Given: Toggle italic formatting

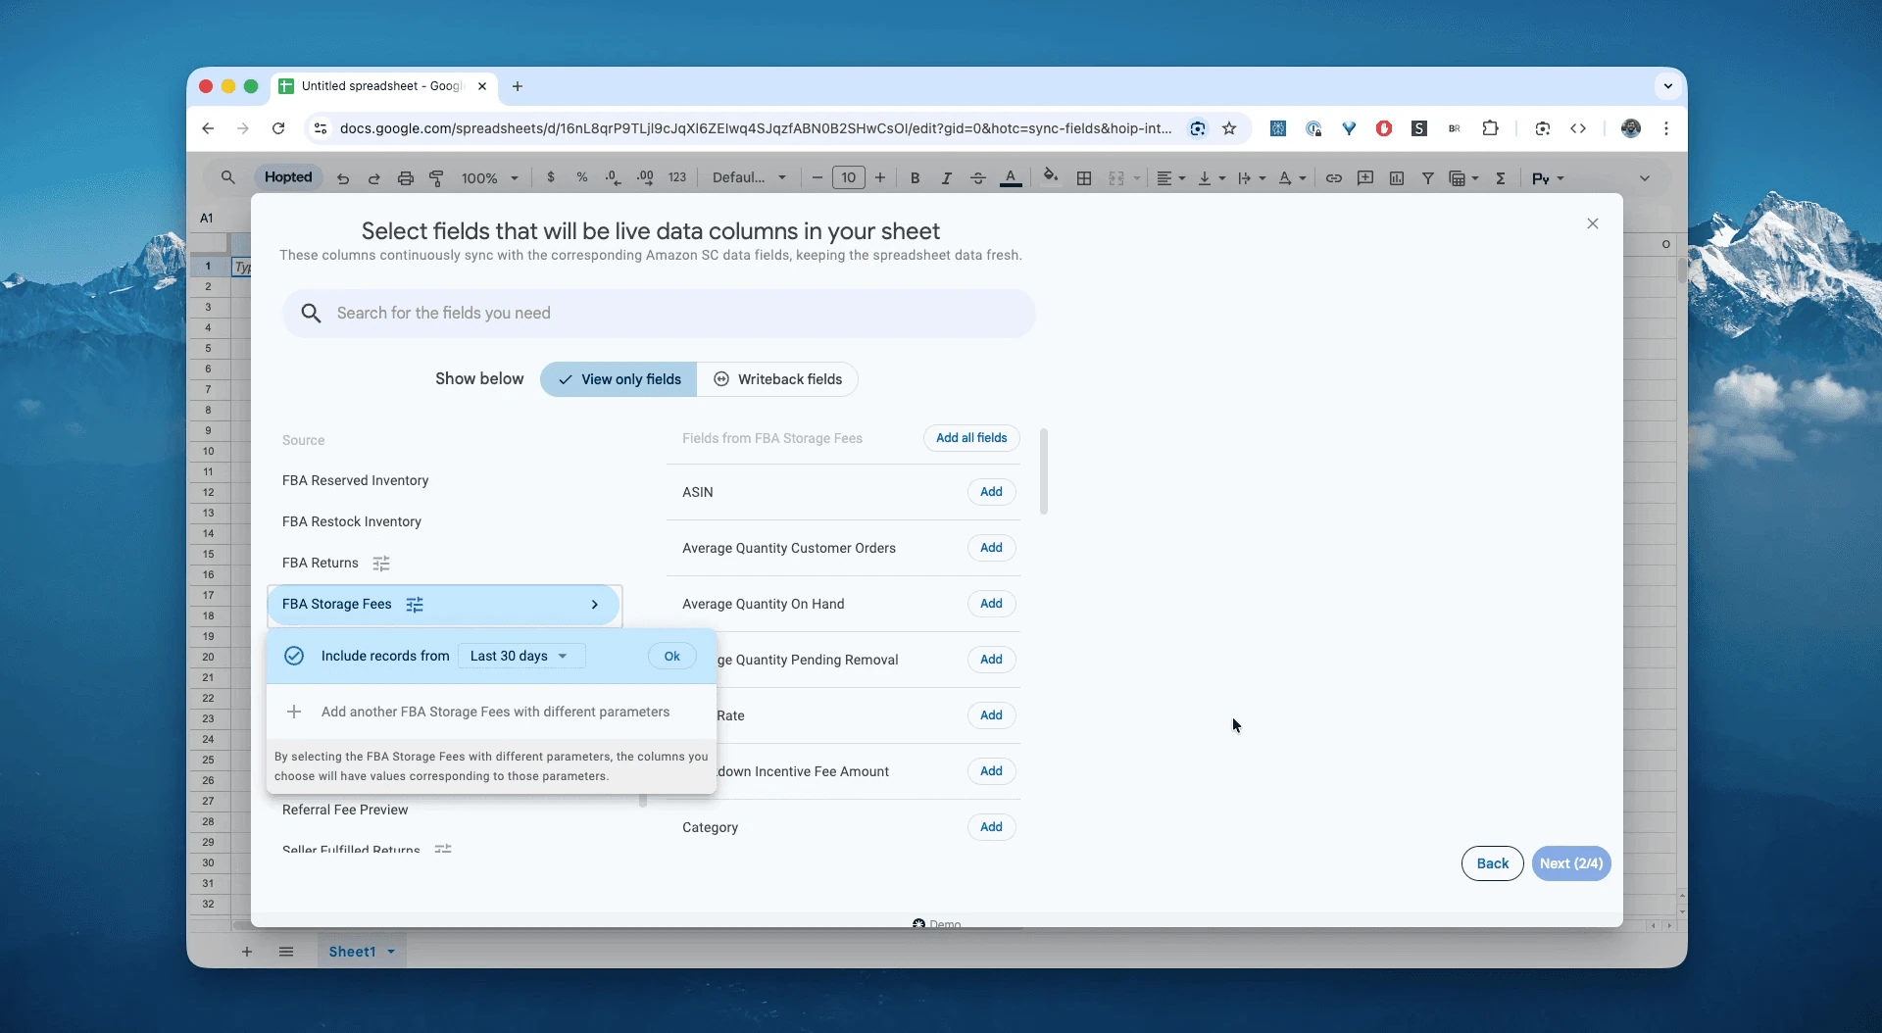Looking at the screenshot, I should coord(946,177).
